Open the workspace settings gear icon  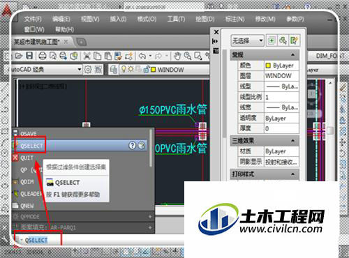(x=88, y=69)
